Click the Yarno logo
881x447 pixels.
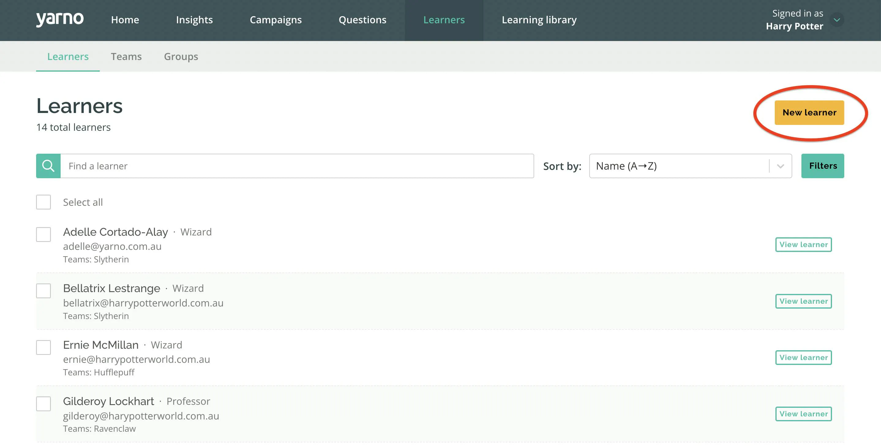tap(60, 20)
